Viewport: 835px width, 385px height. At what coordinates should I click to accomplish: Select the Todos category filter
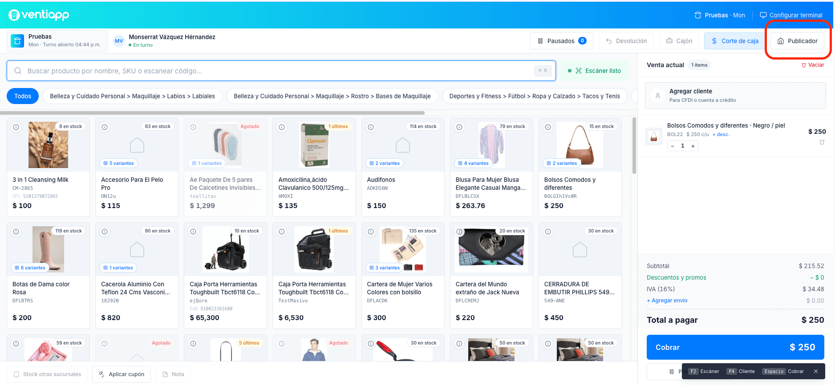coord(23,96)
